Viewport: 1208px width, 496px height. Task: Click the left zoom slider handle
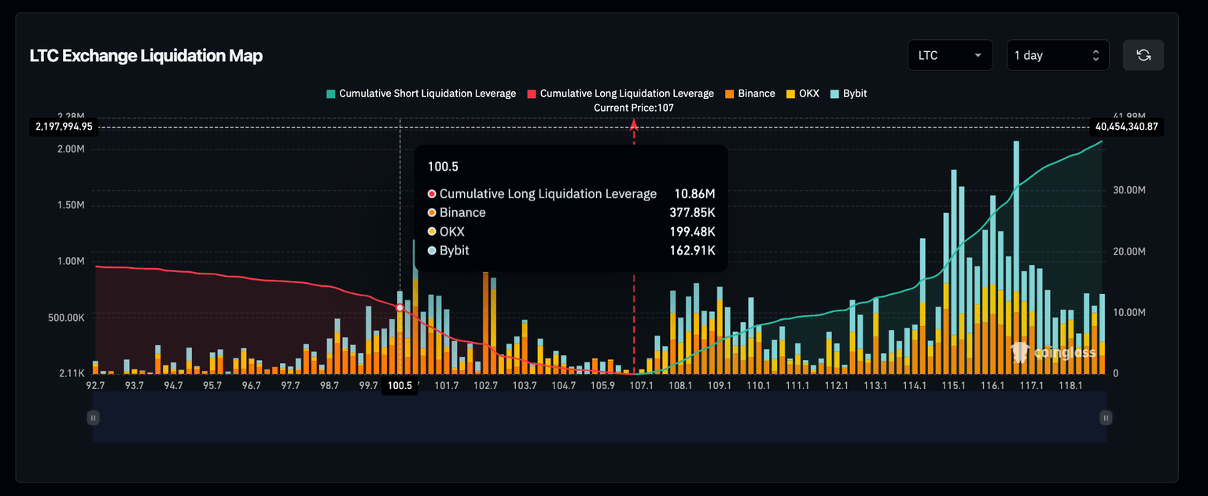point(93,417)
